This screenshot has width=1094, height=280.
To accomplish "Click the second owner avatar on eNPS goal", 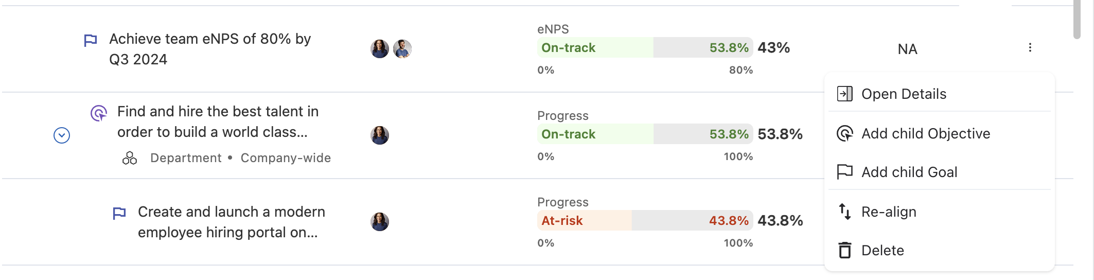I will click(x=402, y=49).
